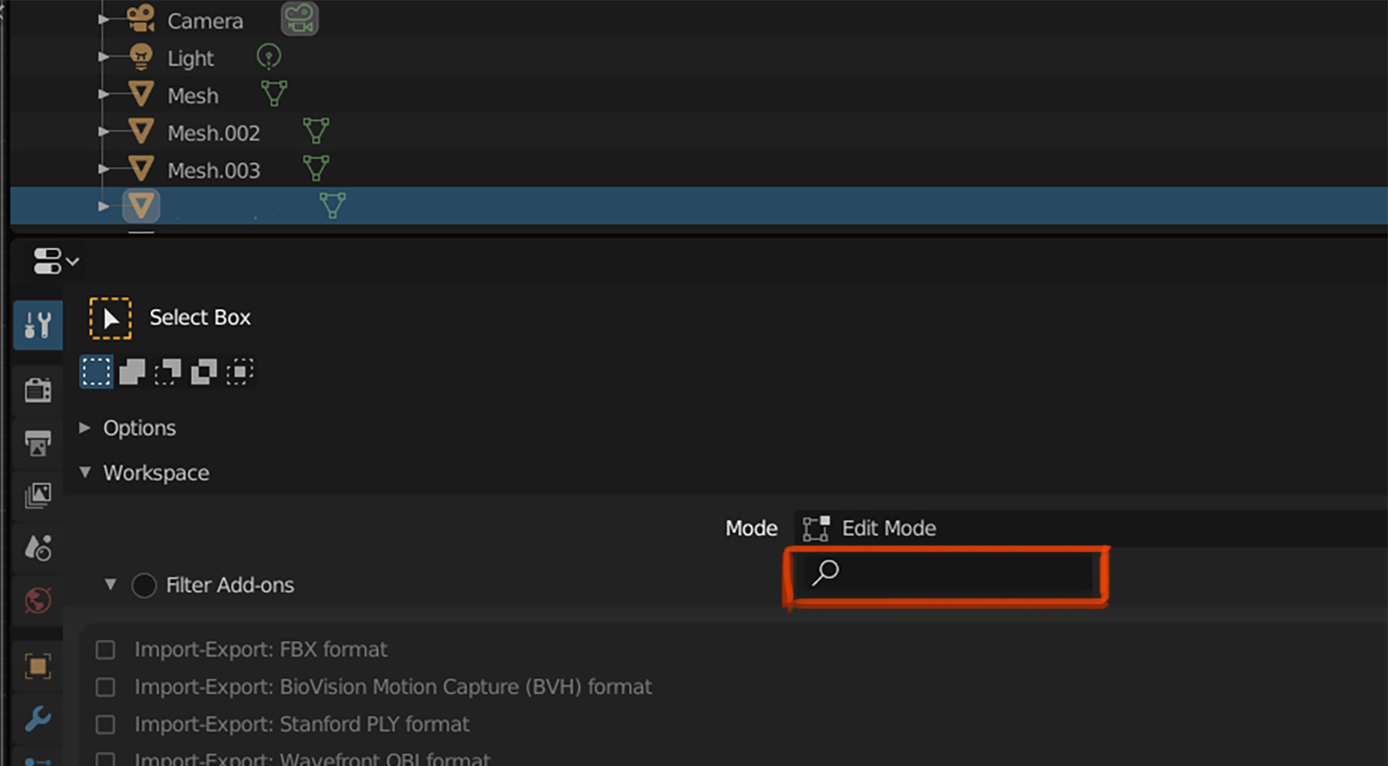Select the Set new selection mode icon

(x=96, y=372)
